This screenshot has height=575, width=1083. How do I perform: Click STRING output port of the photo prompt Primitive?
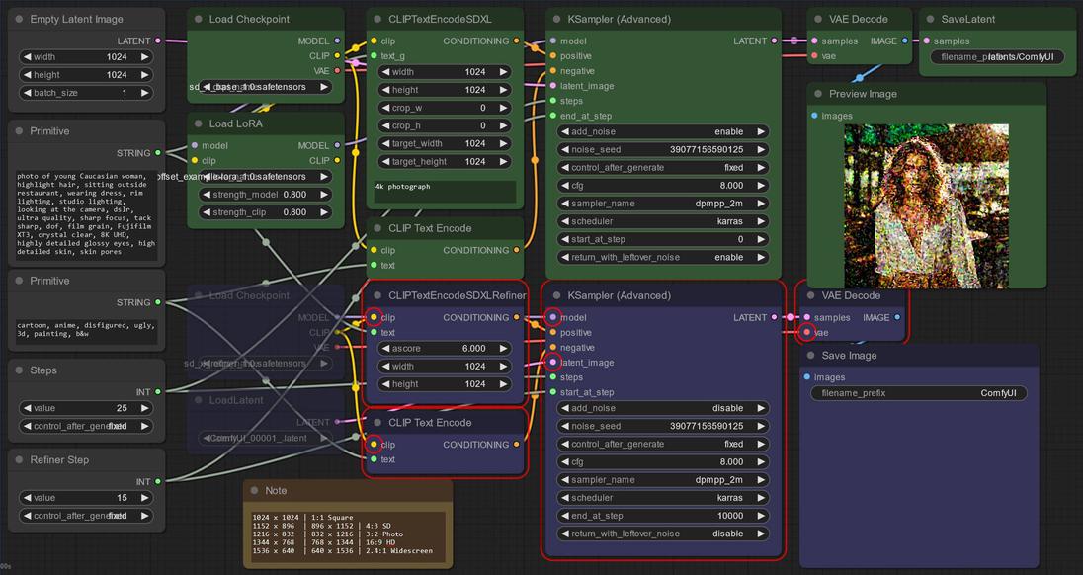158,153
